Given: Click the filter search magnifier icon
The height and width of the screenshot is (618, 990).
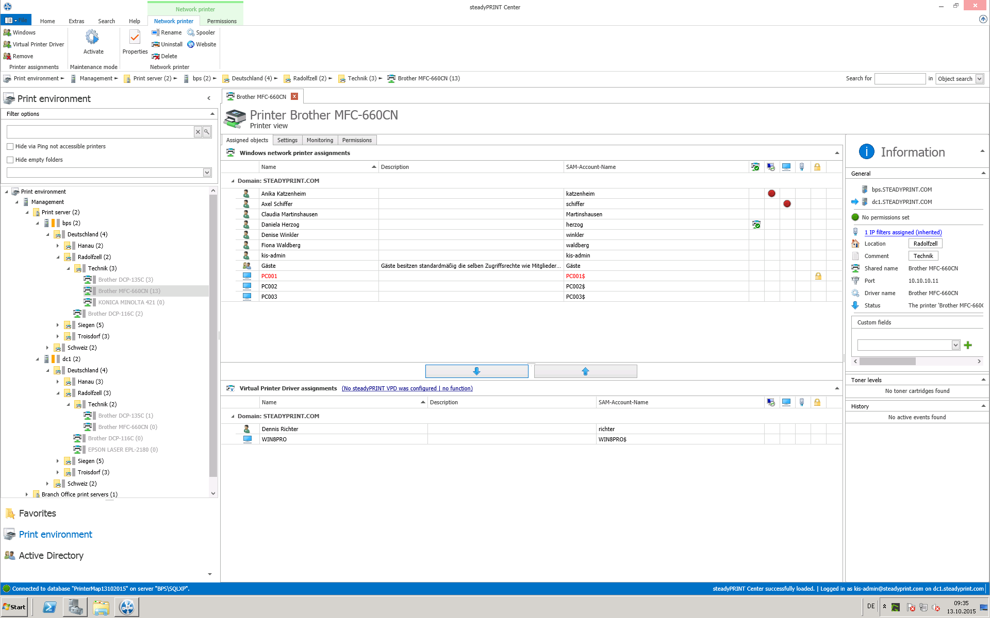Looking at the screenshot, I should [x=207, y=132].
